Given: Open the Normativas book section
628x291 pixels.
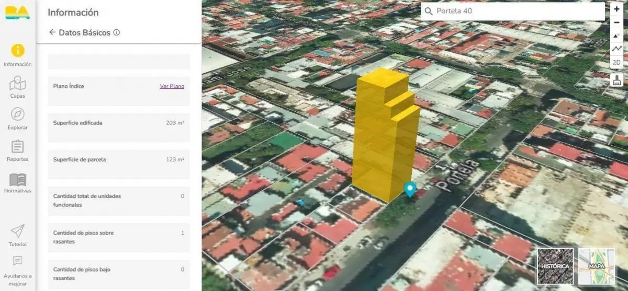Looking at the screenshot, I should (18, 182).
